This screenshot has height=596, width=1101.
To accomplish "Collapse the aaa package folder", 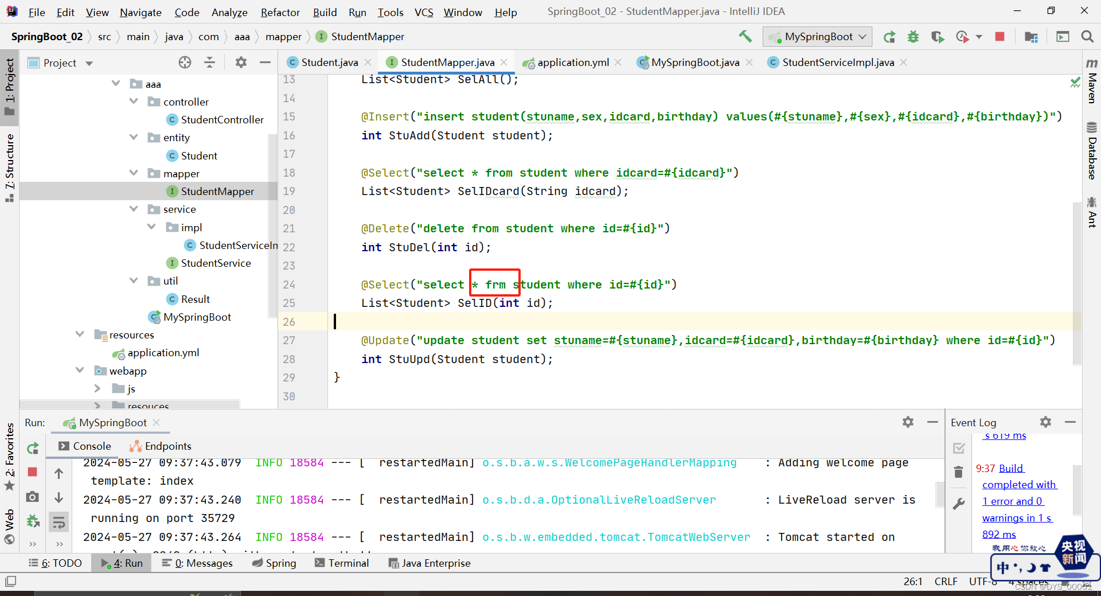I will pos(116,84).
